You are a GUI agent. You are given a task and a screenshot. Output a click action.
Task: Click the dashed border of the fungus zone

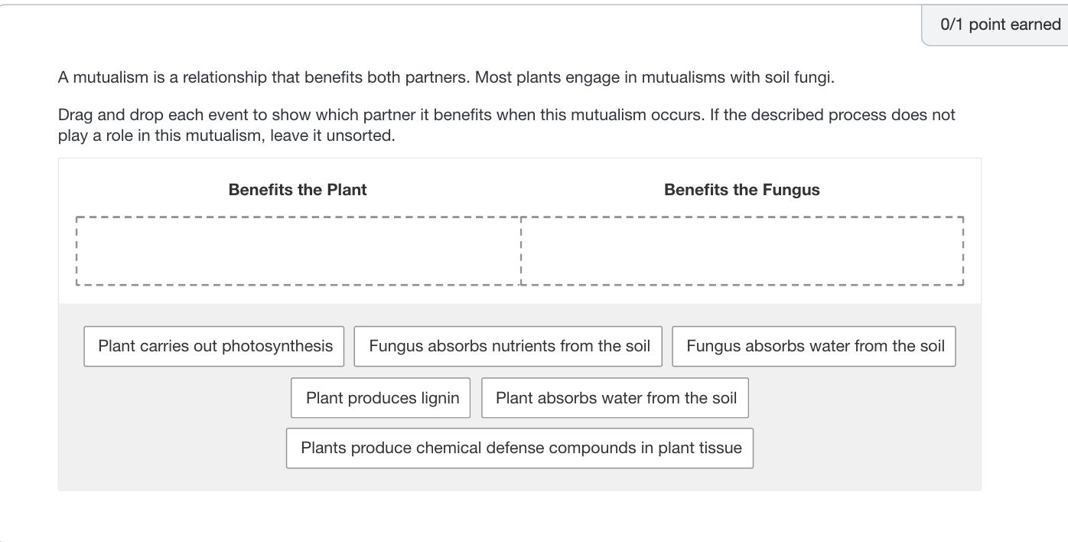click(x=741, y=218)
